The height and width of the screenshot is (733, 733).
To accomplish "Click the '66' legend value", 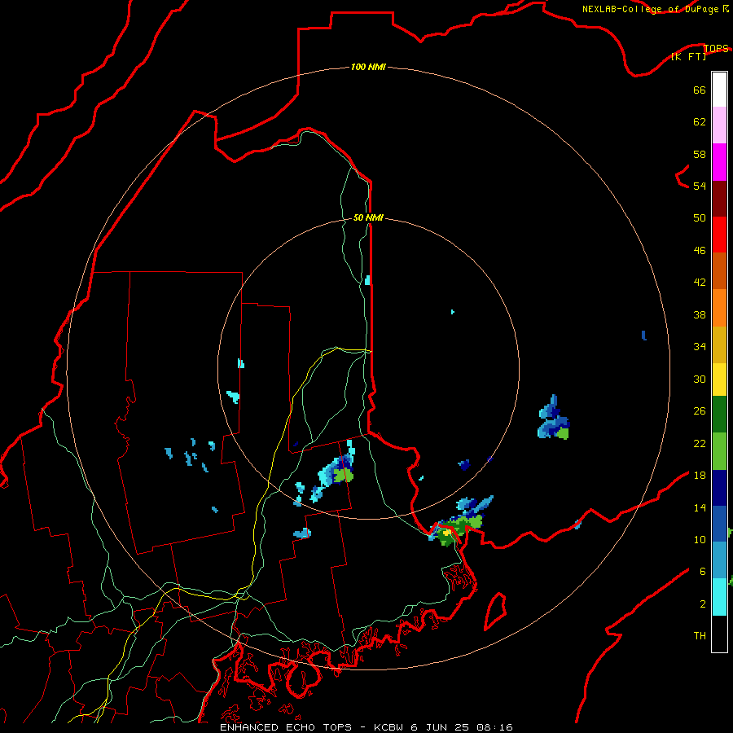I will (x=700, y=90).
